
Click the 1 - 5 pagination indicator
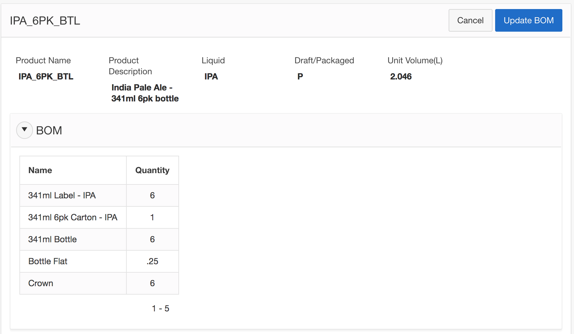tap(161, 308)
